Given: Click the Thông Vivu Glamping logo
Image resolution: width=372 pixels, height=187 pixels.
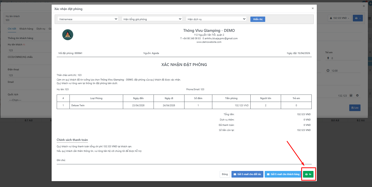Looking at the screenshot, I should click(68, 35).
